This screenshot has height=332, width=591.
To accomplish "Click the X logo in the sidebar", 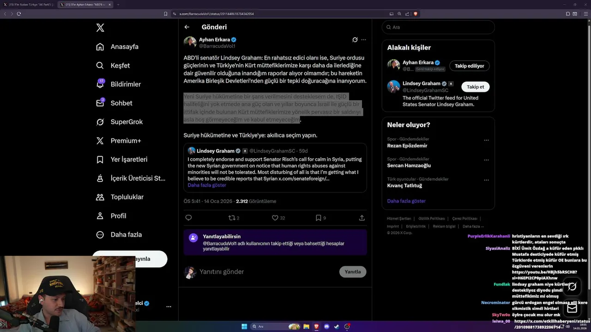I will pos(100,28).
